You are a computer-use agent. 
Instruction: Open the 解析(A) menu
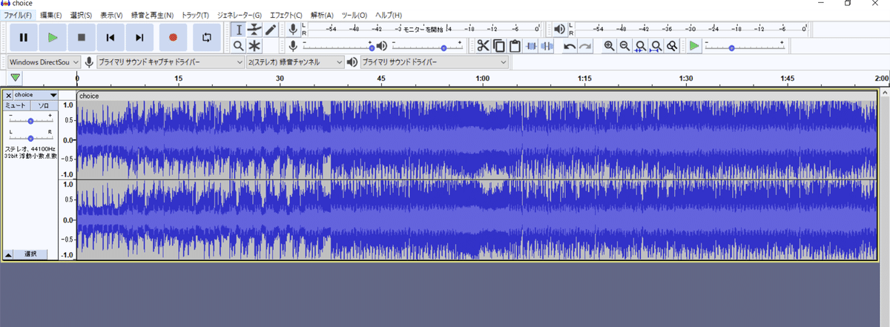322,15
